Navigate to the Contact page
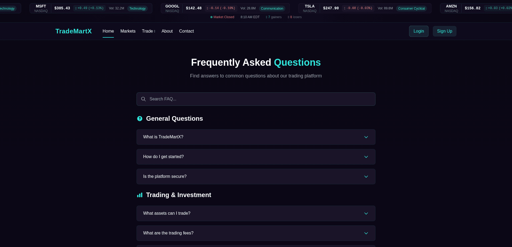 pyautogui.click(x=186, y=31)
